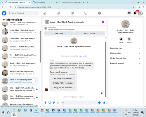Open Windows Start menu
The height and width of the screenshot is (117, 146).
pyautogui.click(x=3, y=112)
